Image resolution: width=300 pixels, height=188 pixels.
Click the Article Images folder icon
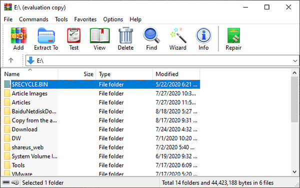point(7,93)
